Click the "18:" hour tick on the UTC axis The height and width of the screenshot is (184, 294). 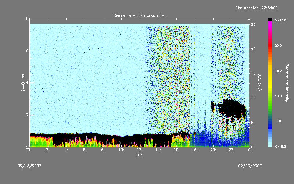[x=195, y=150]
